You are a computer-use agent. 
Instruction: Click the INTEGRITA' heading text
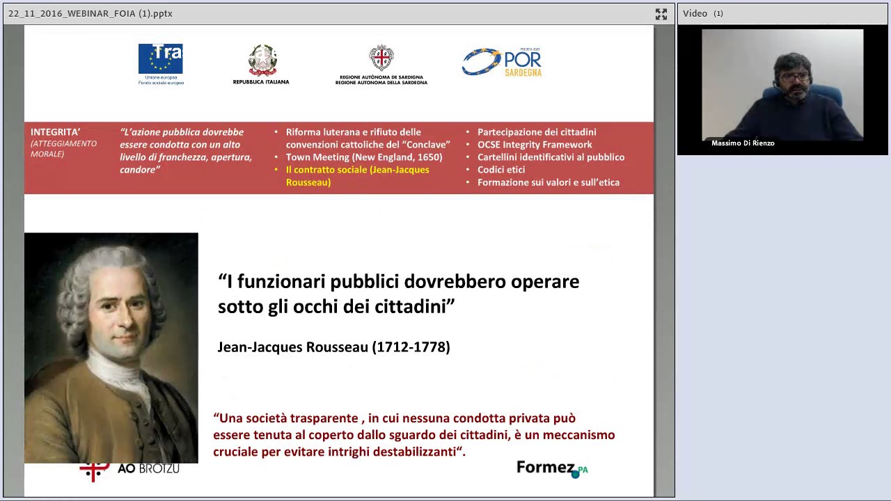55,132
